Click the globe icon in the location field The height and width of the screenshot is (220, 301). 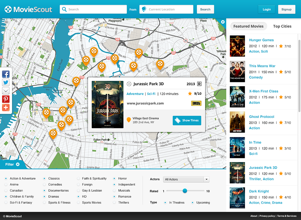144,9
